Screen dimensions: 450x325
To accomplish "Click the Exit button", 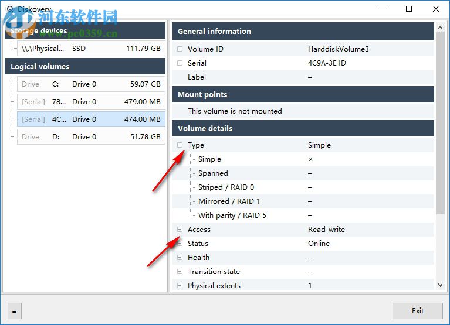I will 417,311.
